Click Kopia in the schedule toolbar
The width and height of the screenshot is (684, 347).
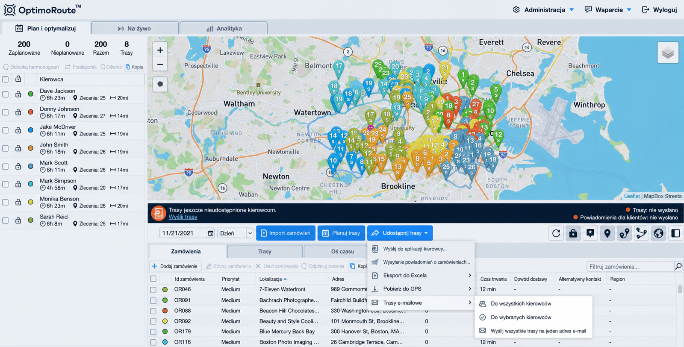tap(134, 67)
